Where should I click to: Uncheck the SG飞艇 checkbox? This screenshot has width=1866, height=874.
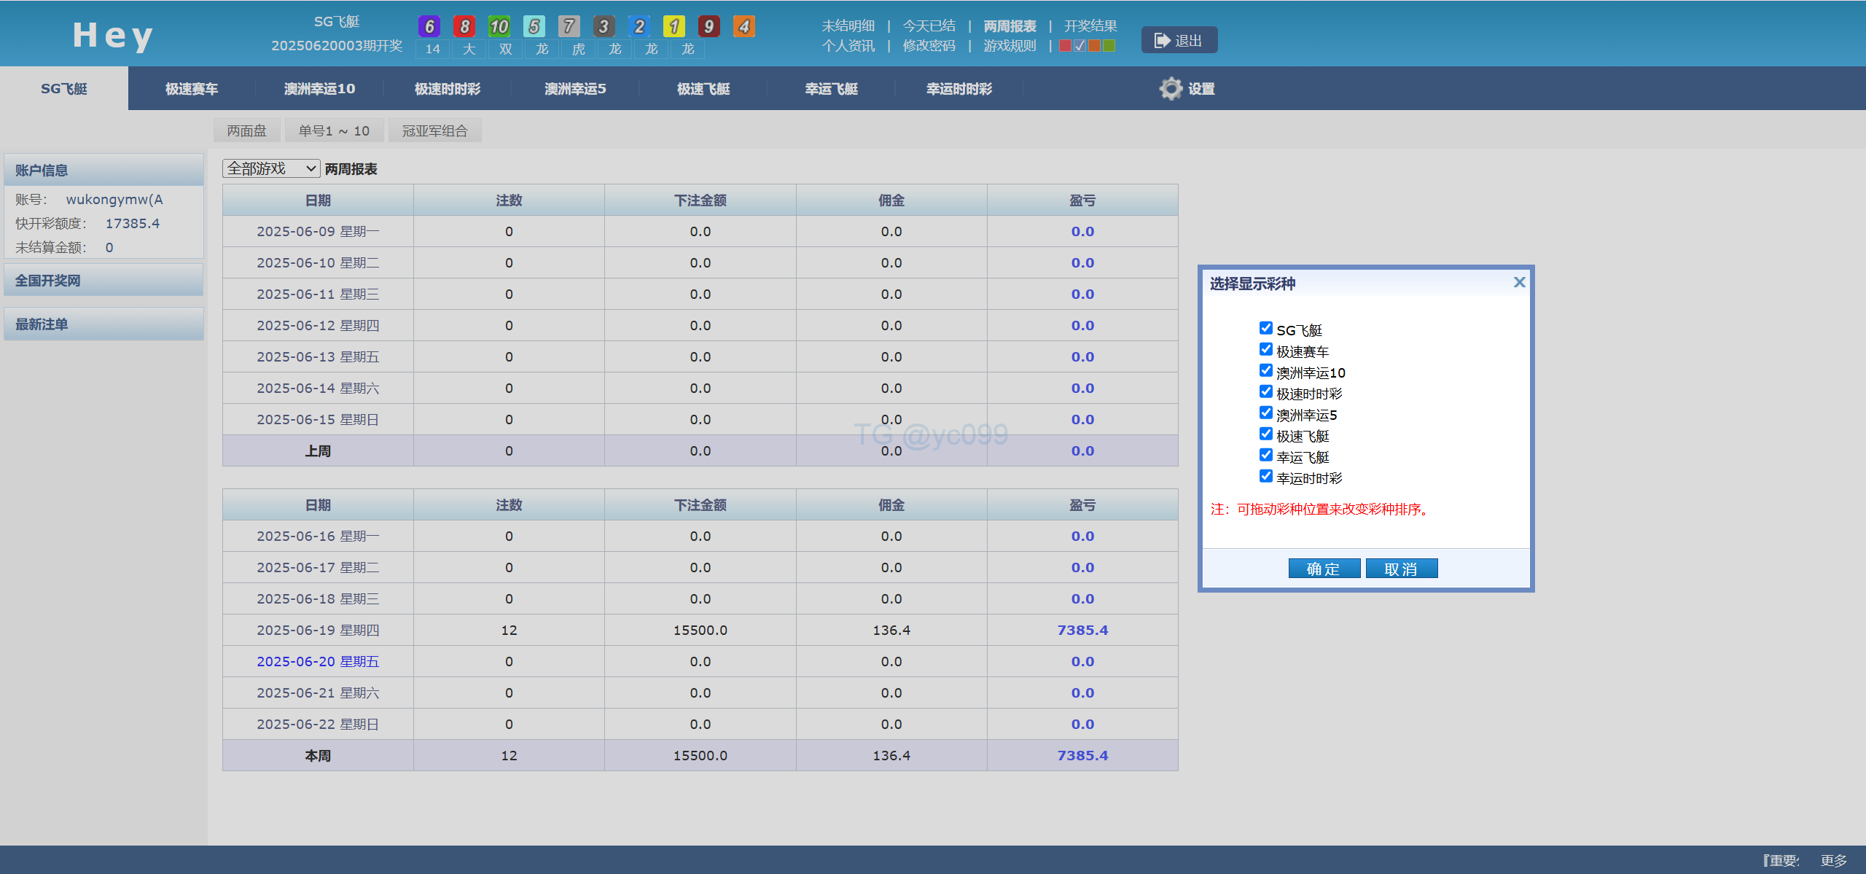[1266, 328]
